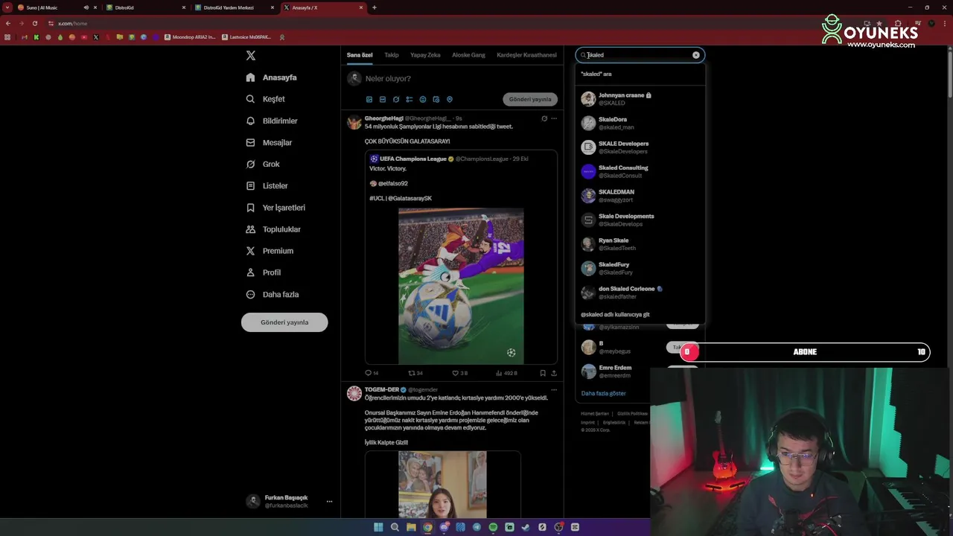Click the Grok icon on GheorgheHagi post
Screen dimensions: 953x536
[x=544, y=118]
